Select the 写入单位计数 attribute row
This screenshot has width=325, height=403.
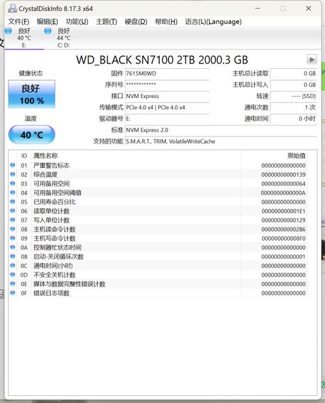click(158, 220)
